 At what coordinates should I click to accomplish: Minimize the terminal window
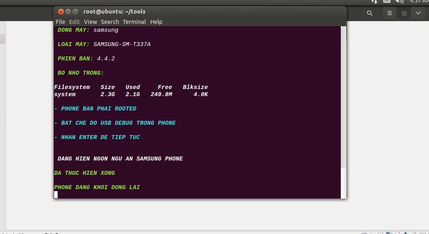pyautogui.click(x=68, y=12)
